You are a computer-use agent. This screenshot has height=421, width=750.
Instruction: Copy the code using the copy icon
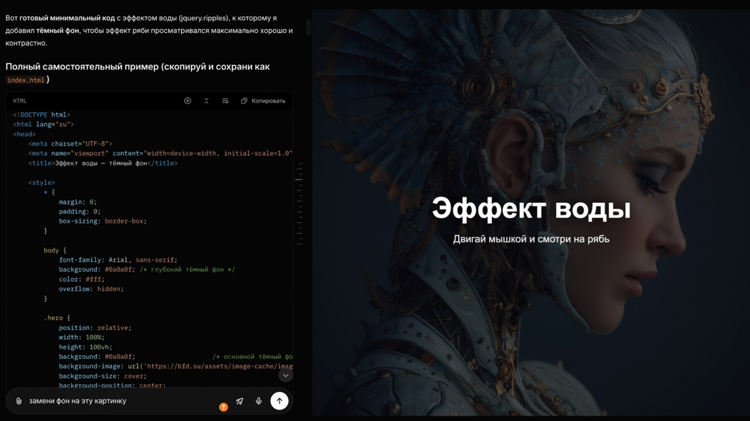click(x=244, y=101)
